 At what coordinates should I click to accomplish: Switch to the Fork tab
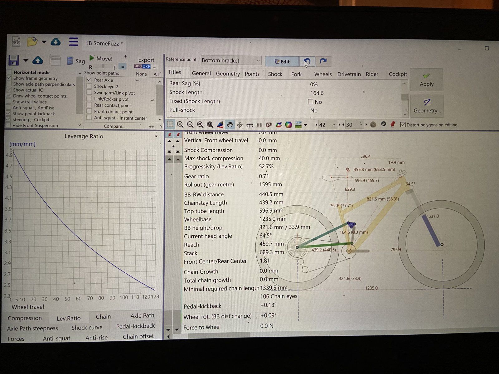[296, 74]
